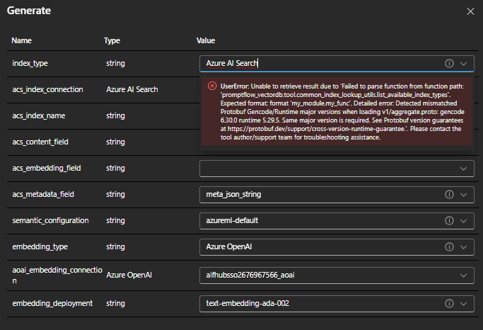The image size is (483, 330).
Task: Expand the acs_embedding_field dropdown
Action: [463, 169]
